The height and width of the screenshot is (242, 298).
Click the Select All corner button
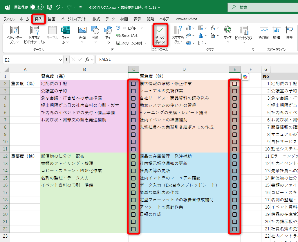click(x=5, y=69)
